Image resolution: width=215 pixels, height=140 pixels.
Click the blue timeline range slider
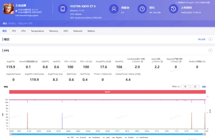click(107, 134)
